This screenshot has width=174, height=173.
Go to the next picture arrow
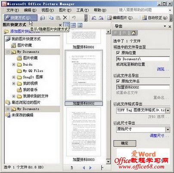90,168
